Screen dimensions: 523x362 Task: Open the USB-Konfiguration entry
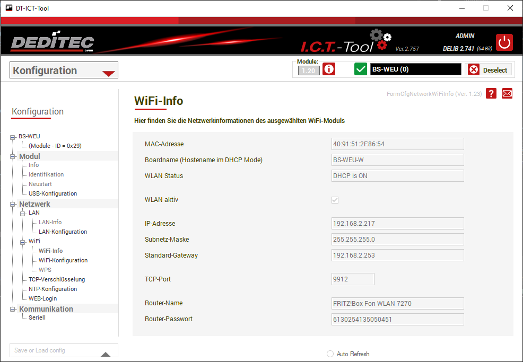point(53,193)
